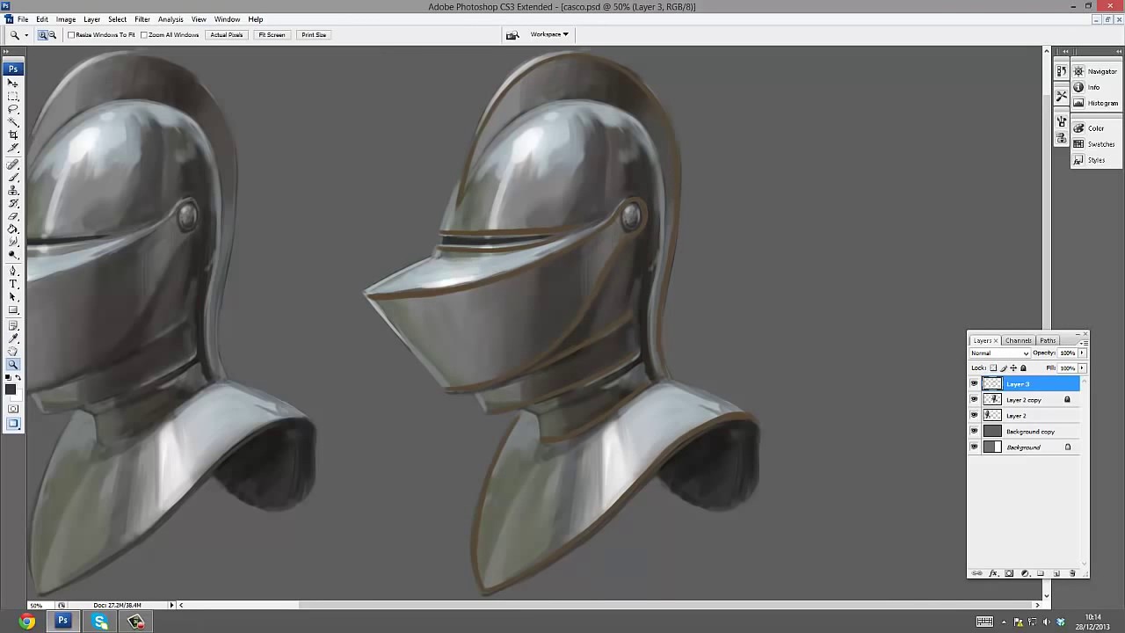1125x633 pixels.
Task: Click the Zoom In option icon
Action: (x=42, y=34)
